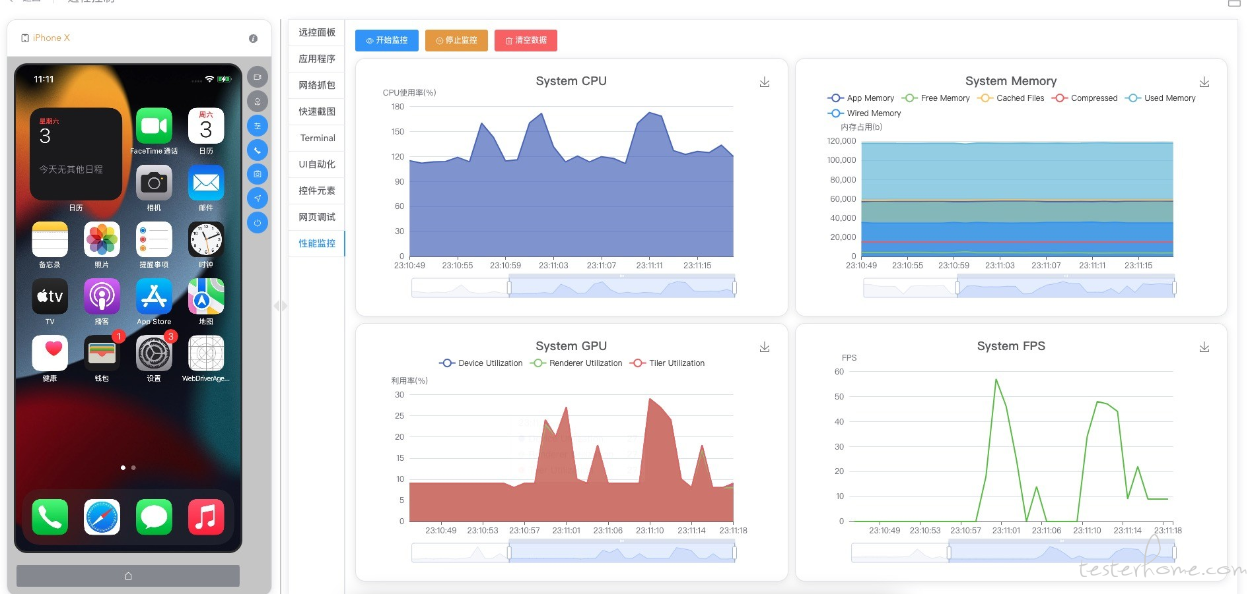Open the 网络抓包 tab
The height and width of the screenshot is (594, 1248).
317,85
